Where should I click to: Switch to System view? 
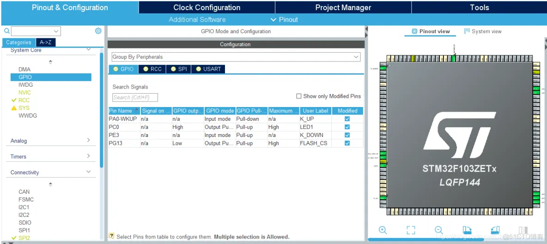click(x=483, y=31)
